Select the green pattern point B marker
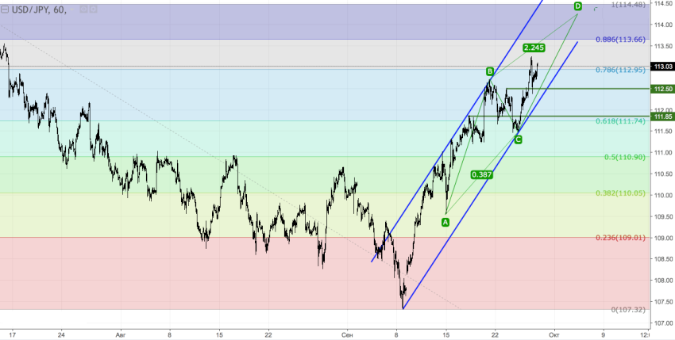The width and height of the screenshot is (675, 340). [x=490, y=72]
